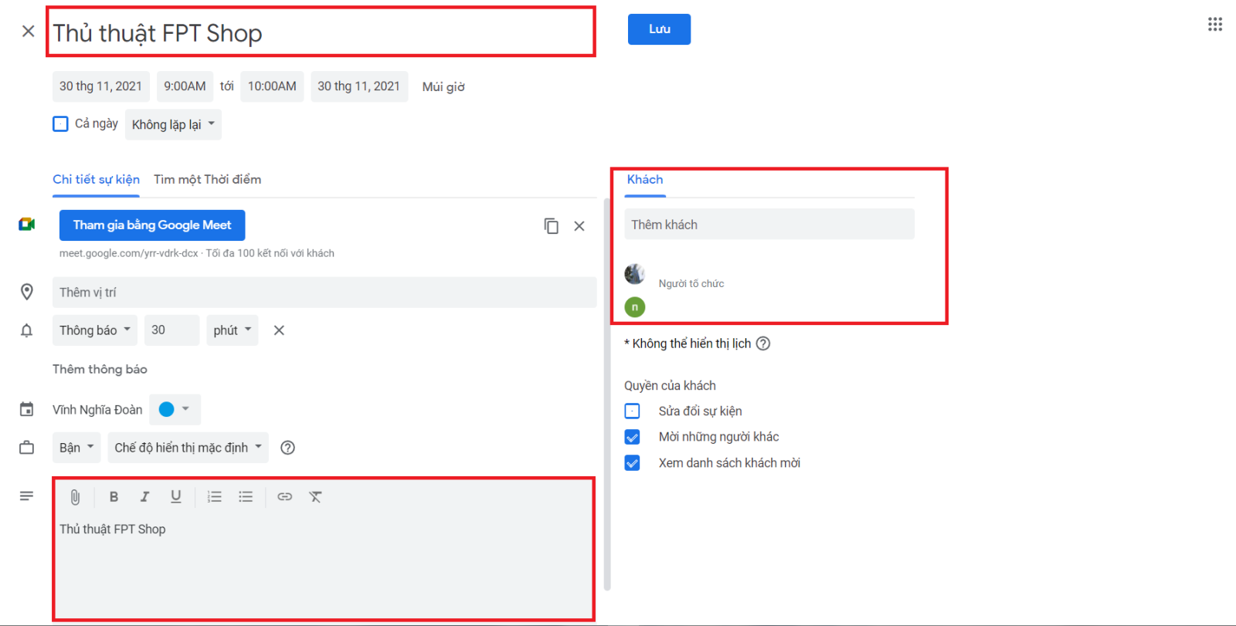Change the 9:00AM start time

(185, 86)
